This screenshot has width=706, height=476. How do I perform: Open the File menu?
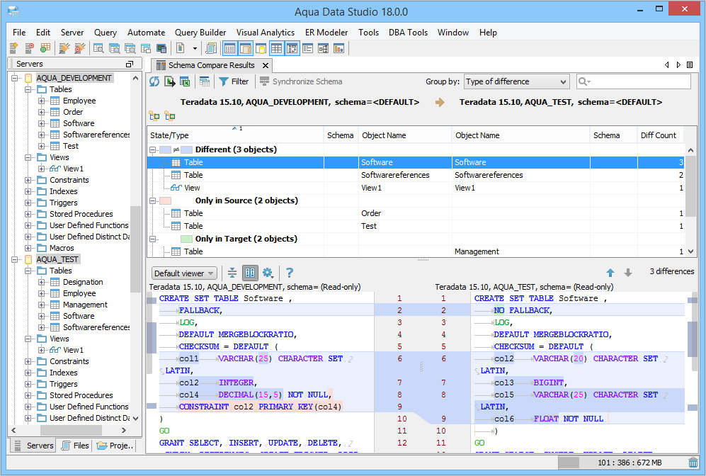pyautogui.click(x=19, y=33)
